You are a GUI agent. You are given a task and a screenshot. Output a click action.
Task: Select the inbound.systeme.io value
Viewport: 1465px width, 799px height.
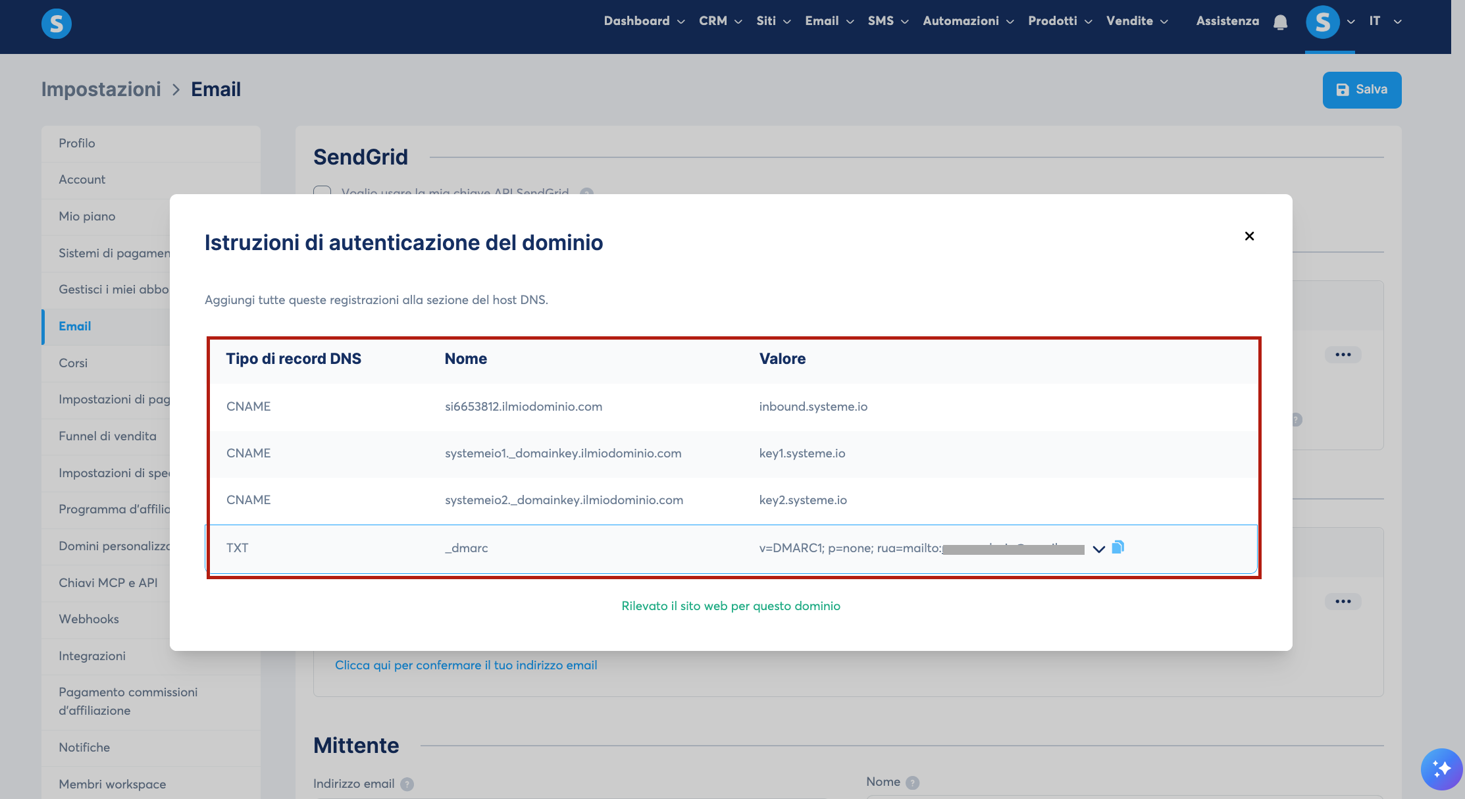coord(813,407)
